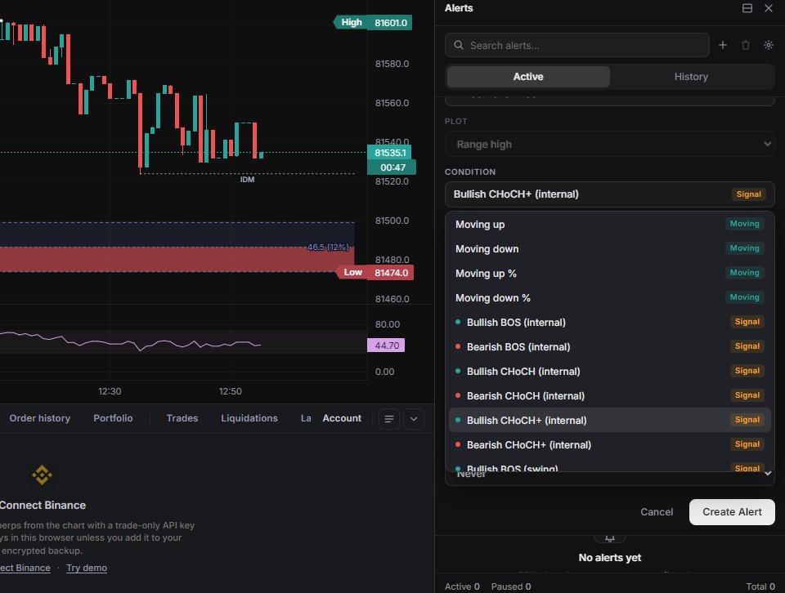Add a new alert with plus icon
The image size is (785, 593).
722,46
